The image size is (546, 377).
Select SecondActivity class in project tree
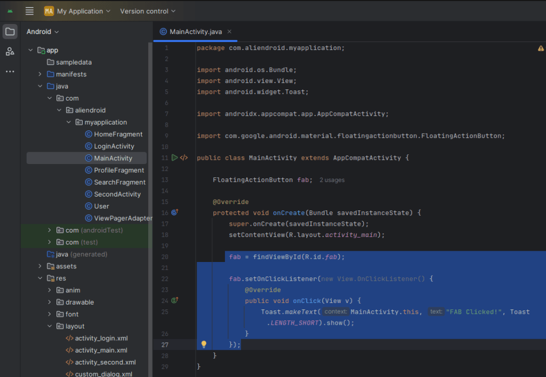pyautogui.click(x=113, y=194)
